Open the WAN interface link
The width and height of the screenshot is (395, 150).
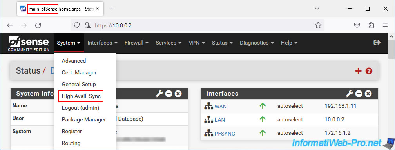[x=220, y=107]
